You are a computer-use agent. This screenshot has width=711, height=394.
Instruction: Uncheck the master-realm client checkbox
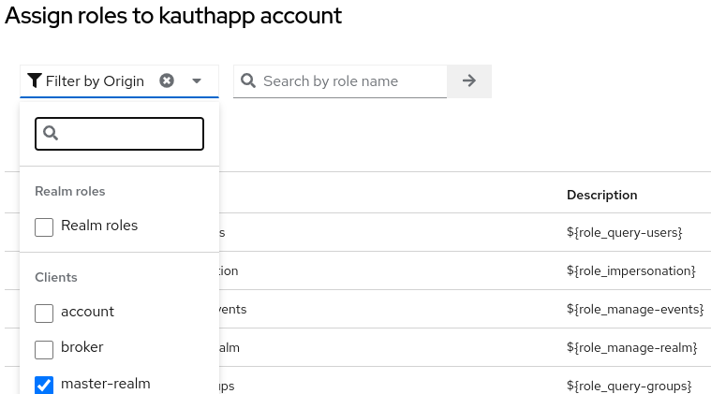tap(44, 384)
